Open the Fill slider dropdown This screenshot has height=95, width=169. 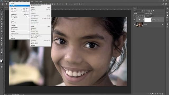click(x=153, y=16)
